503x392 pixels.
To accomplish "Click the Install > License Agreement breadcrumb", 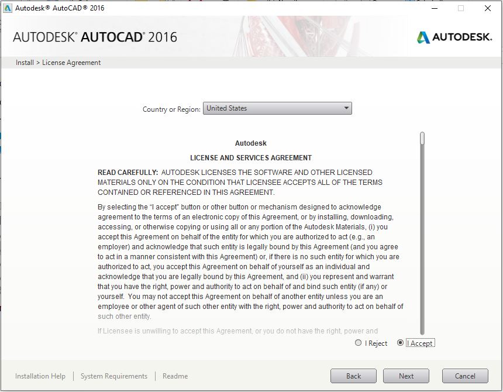I will 58,63.
